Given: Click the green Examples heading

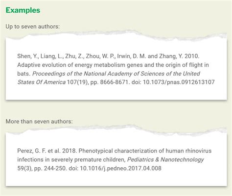Looking at the screenshot, I should 23,10.
